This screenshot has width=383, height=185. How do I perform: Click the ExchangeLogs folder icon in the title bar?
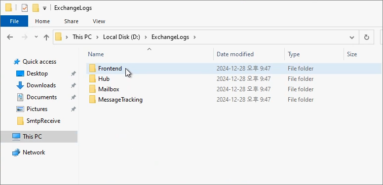pyautogui.click(x=8, y=8)
